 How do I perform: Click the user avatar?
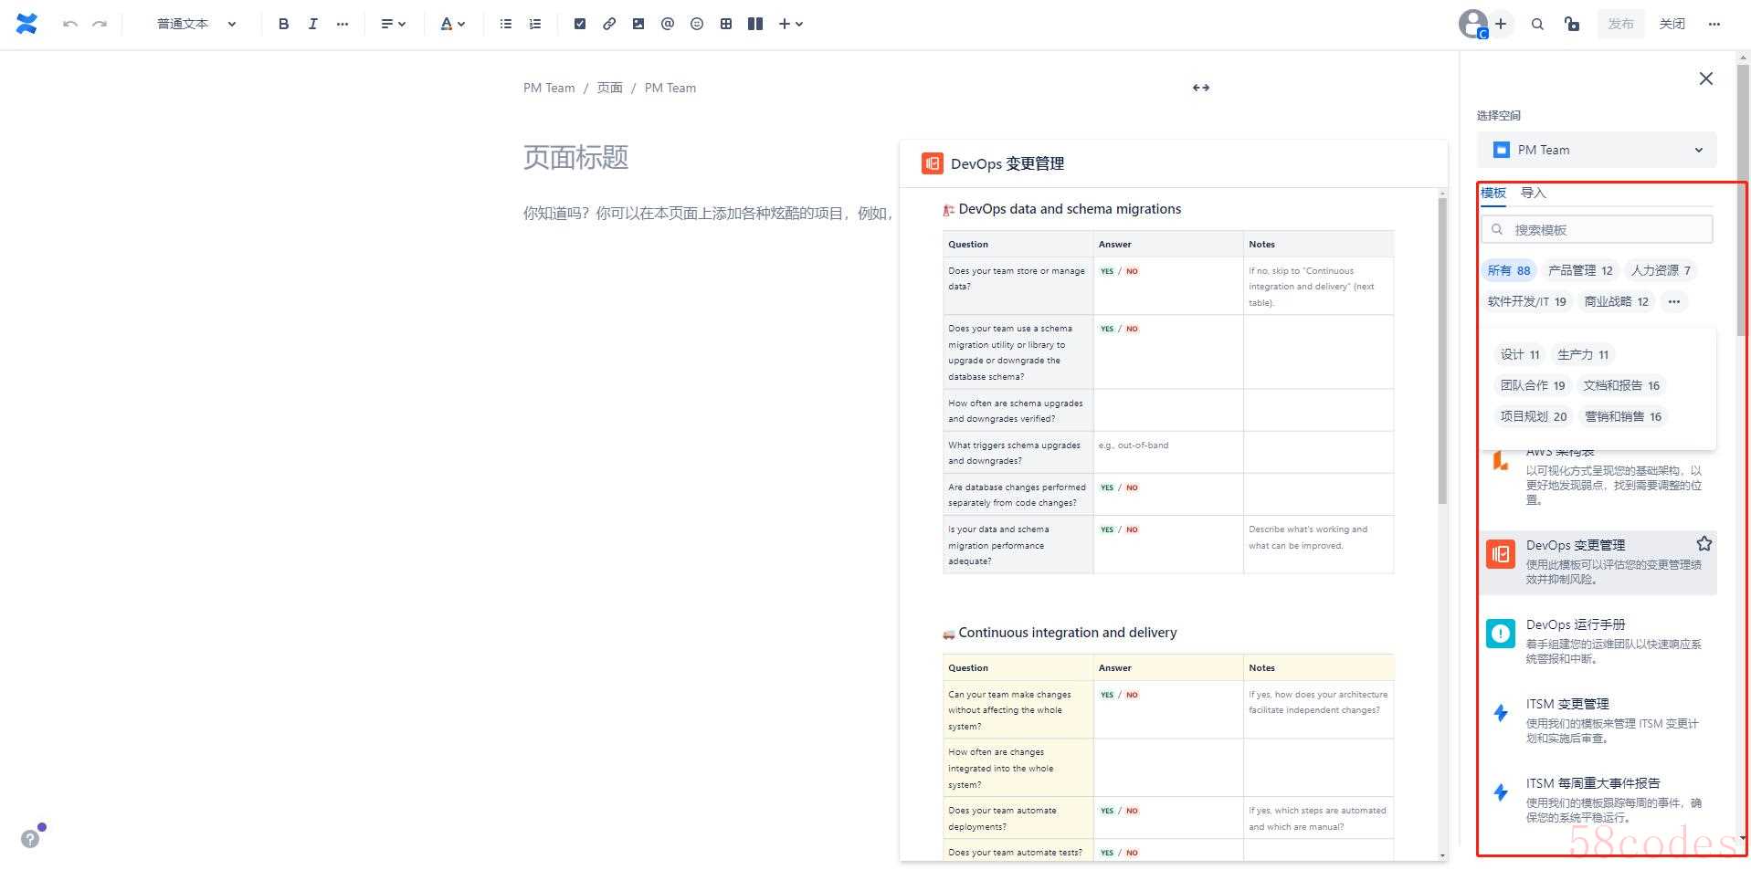coord(1471,24)
